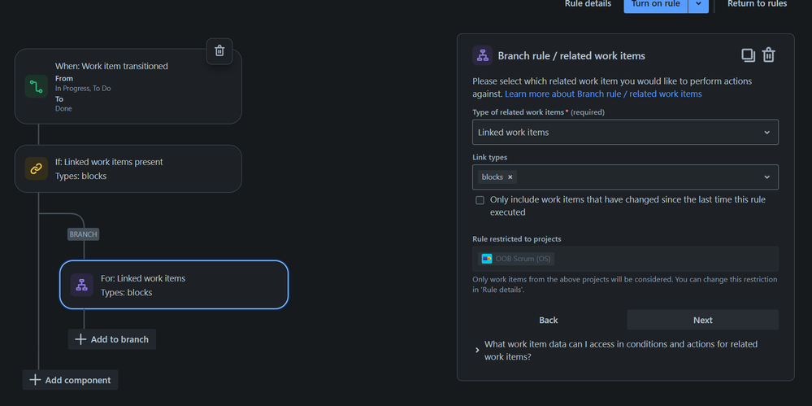Viewport: 812px width, 406px height.
Task: Click the Back button
Action: point(549,320)
